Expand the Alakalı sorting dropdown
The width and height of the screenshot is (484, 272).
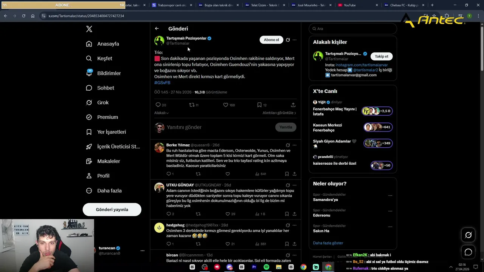point(161,113)
